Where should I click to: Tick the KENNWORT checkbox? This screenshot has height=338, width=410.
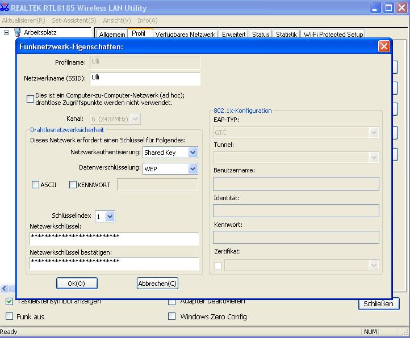[73, 185]
